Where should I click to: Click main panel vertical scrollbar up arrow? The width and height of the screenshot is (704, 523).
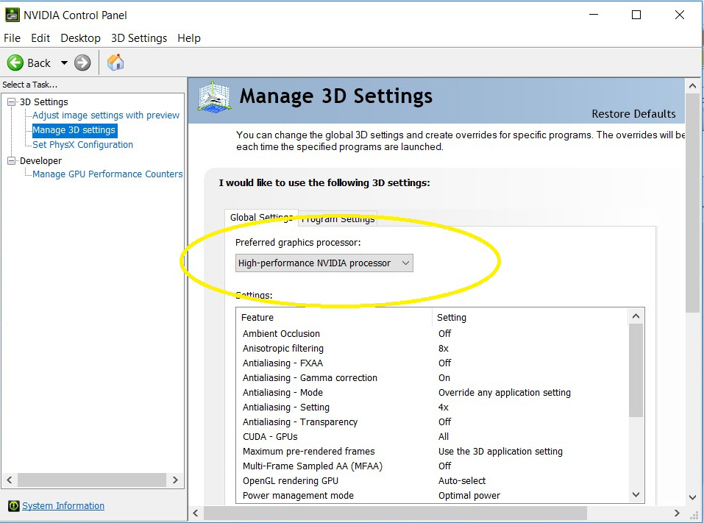tap(692, 86)
